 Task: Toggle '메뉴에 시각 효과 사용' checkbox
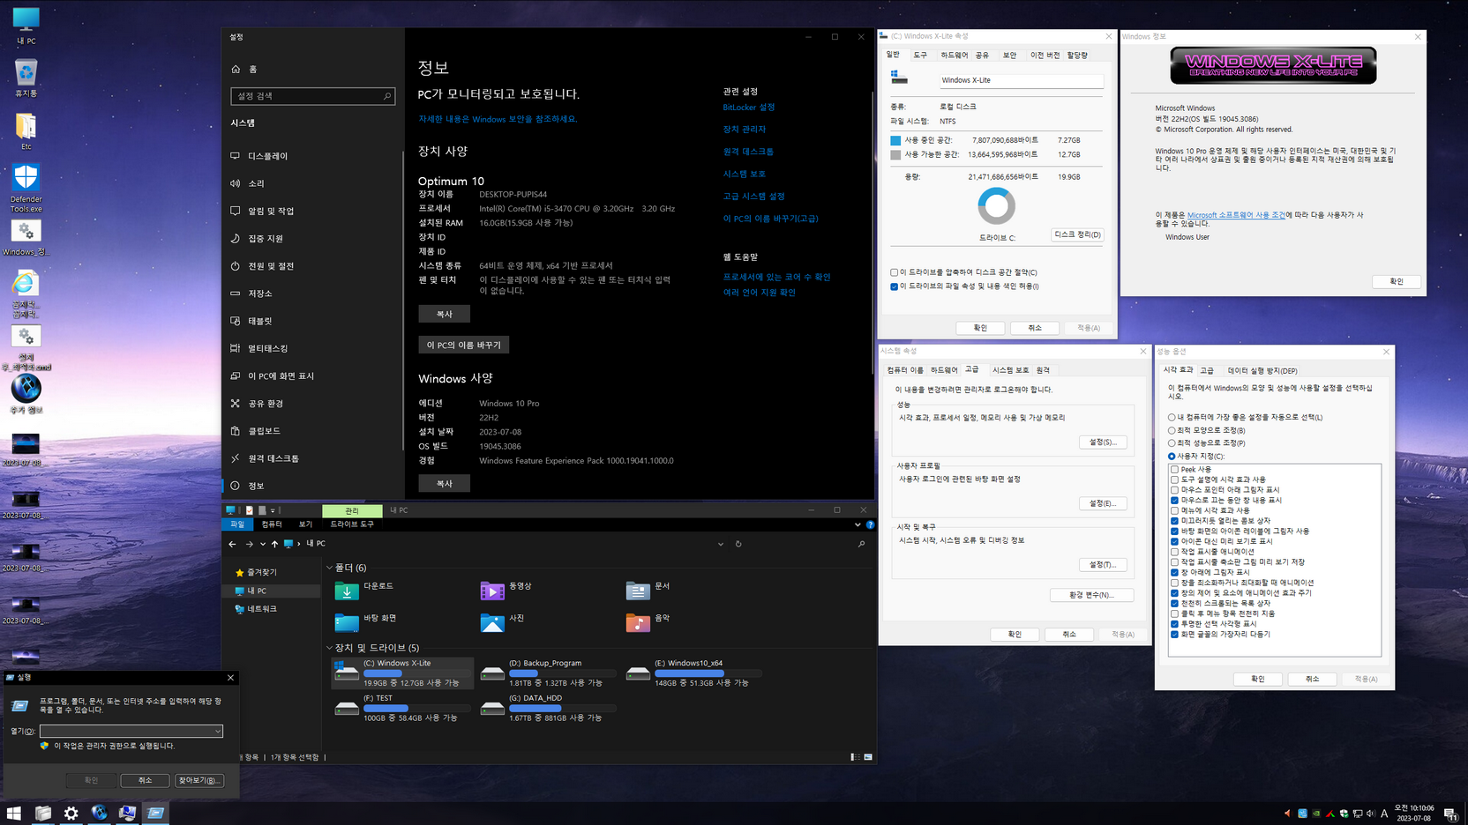click(1174, 510)
